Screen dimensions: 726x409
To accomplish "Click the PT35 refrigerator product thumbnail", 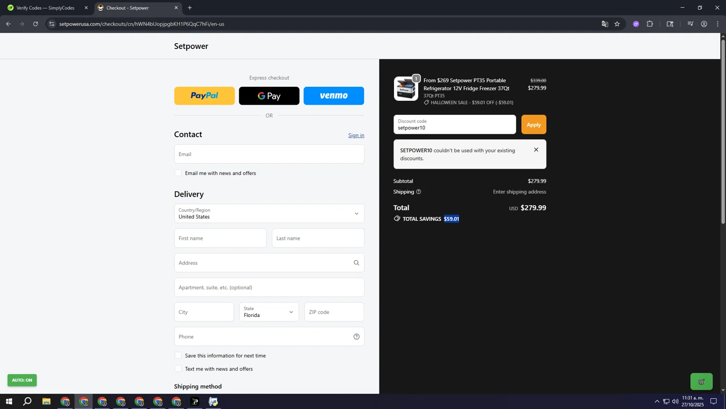I will (x=406, y=89).
